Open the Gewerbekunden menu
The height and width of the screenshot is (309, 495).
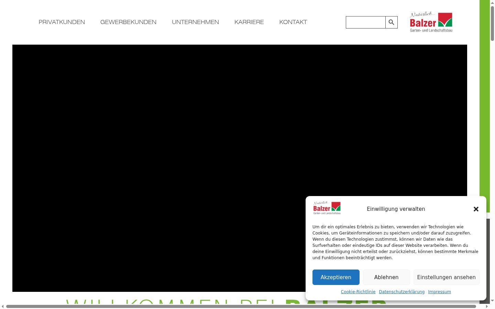tap(128, 22)
